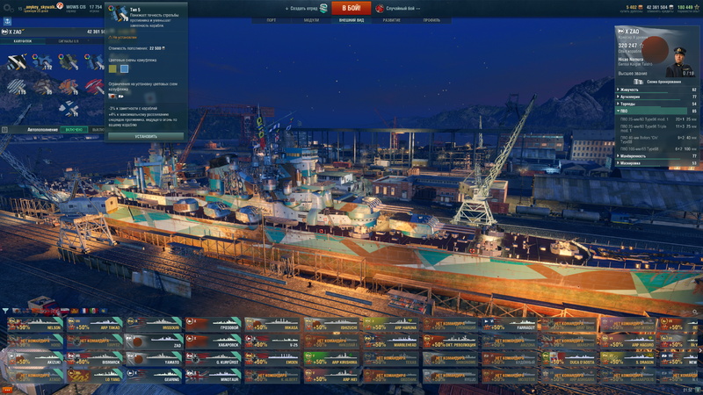703x395 pixels.
Task: Click the Случайный бой battle type icon
Action: tap(380, 8)
